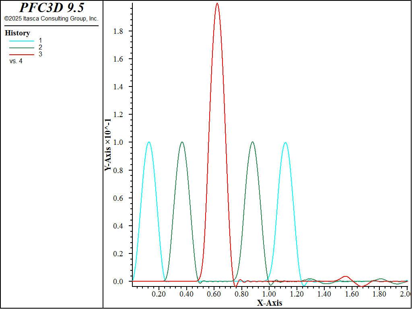This screenshot has height=309, width=412.
Task: Click the green legend line for history 2
Action: 22,48
